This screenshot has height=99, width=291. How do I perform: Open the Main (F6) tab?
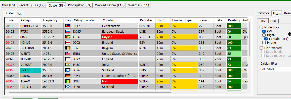[x=9, y=5]
